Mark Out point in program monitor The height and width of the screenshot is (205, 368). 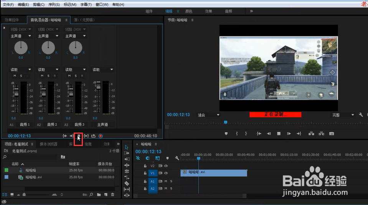click(x=246, y=134)
